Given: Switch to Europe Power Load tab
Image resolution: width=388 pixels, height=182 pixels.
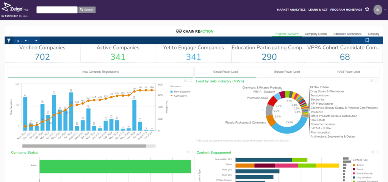Looking at the screenshot, I should 287,72.
